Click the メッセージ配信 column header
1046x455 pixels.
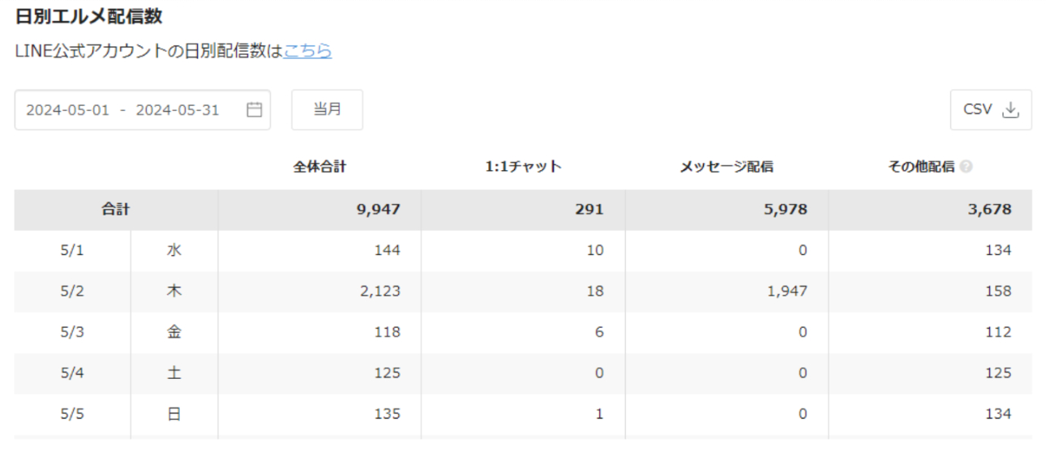727,167
